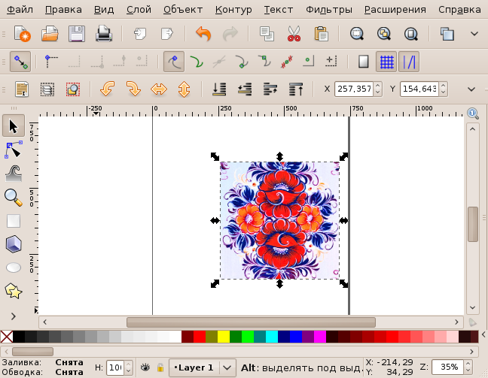Pick the cyan palette swatch
Viewport: 488px width, 378px height.
[x=272, y=337]
